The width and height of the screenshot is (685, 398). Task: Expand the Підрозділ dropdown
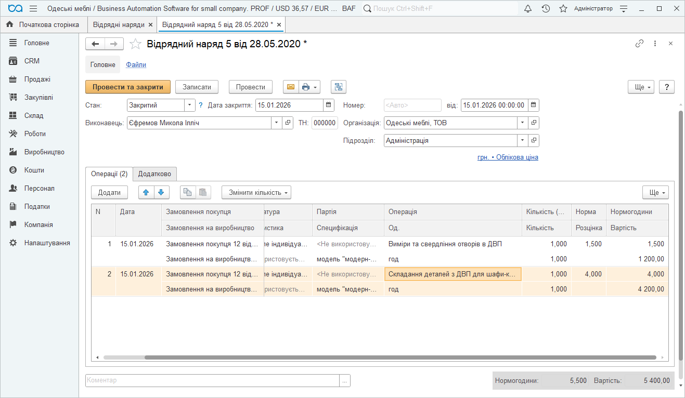(522, 140)
